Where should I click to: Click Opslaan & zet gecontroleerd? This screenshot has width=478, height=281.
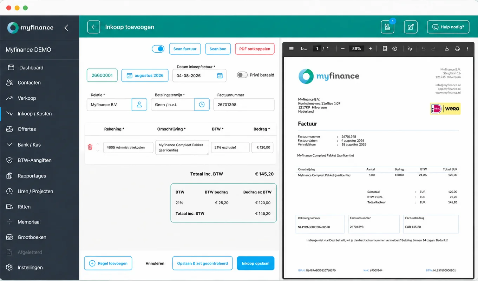pos(202,263)
